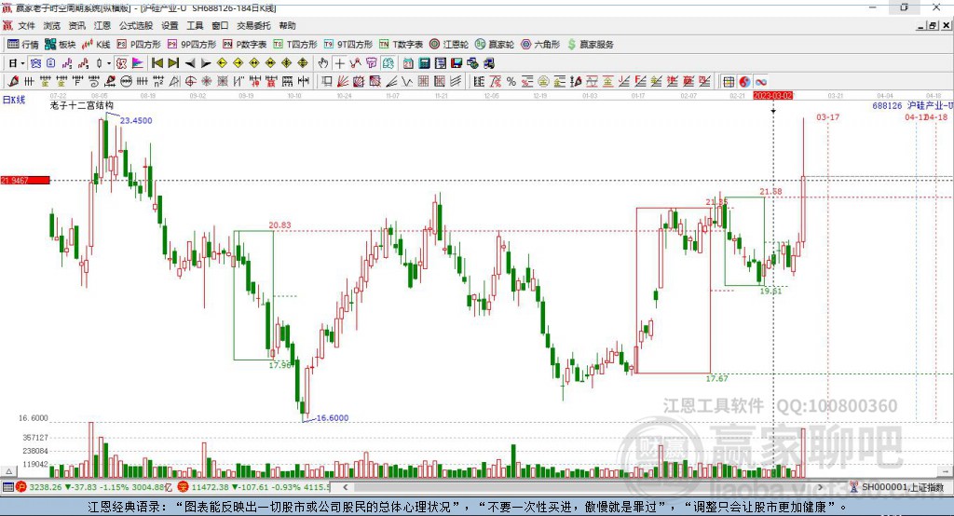Toggle the flag-colored indicator button

(x=138, y=63)
